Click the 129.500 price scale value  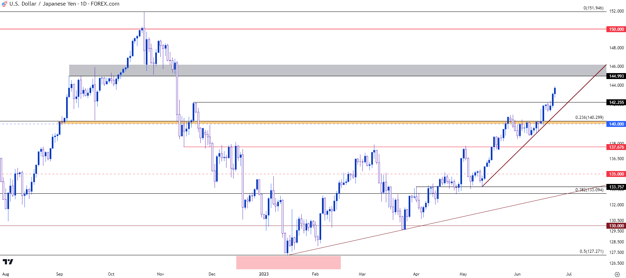pos(617,231)
